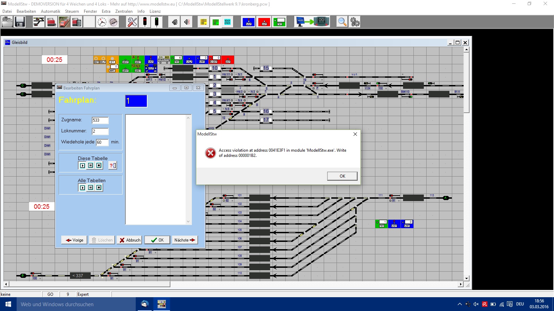Viewport: 554px width, 311px height.
Task: Click the Gleisbild horizontal scrollbar right arrow
Action: 460,284
